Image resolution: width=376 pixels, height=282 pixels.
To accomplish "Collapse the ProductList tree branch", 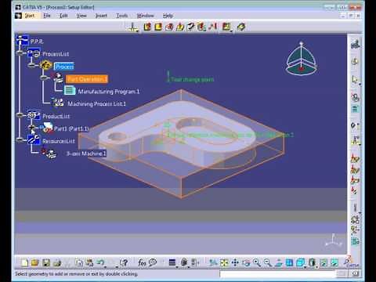I will pos(20,114).
